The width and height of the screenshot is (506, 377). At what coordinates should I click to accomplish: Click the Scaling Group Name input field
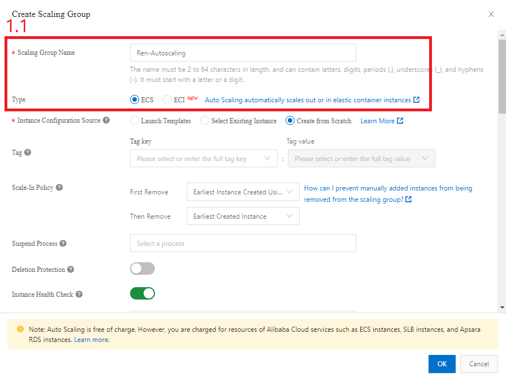coord(243,53)
